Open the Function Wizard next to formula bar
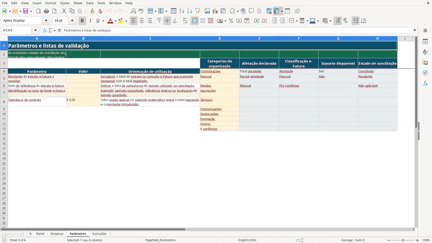Viewport: 432px width, 243px height. [x=45, y=31]
